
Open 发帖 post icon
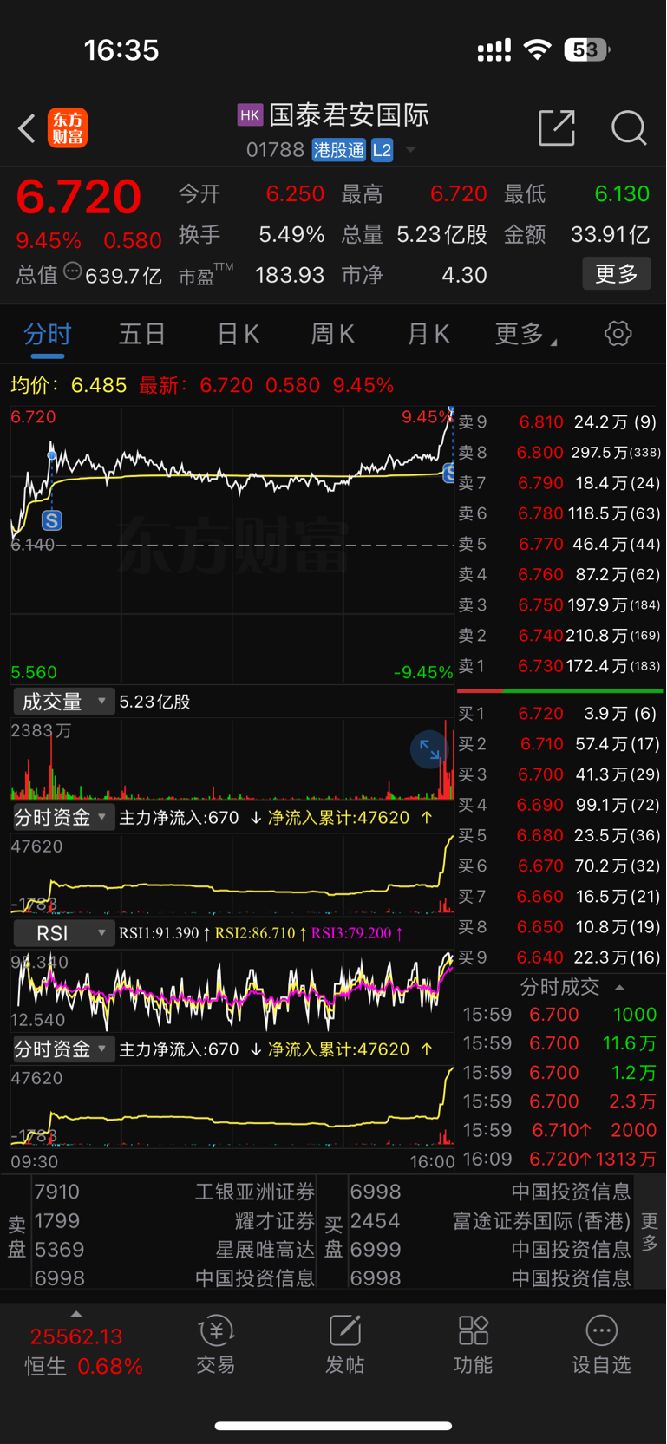[x=344, y=1344]
